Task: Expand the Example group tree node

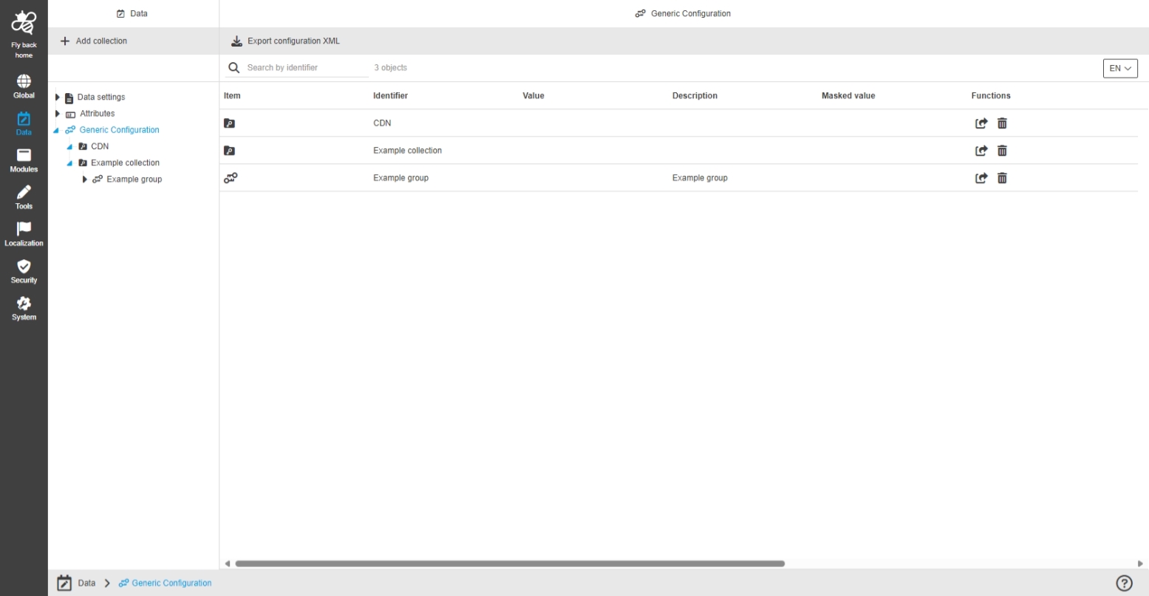Action: click(x=85, y=179)
